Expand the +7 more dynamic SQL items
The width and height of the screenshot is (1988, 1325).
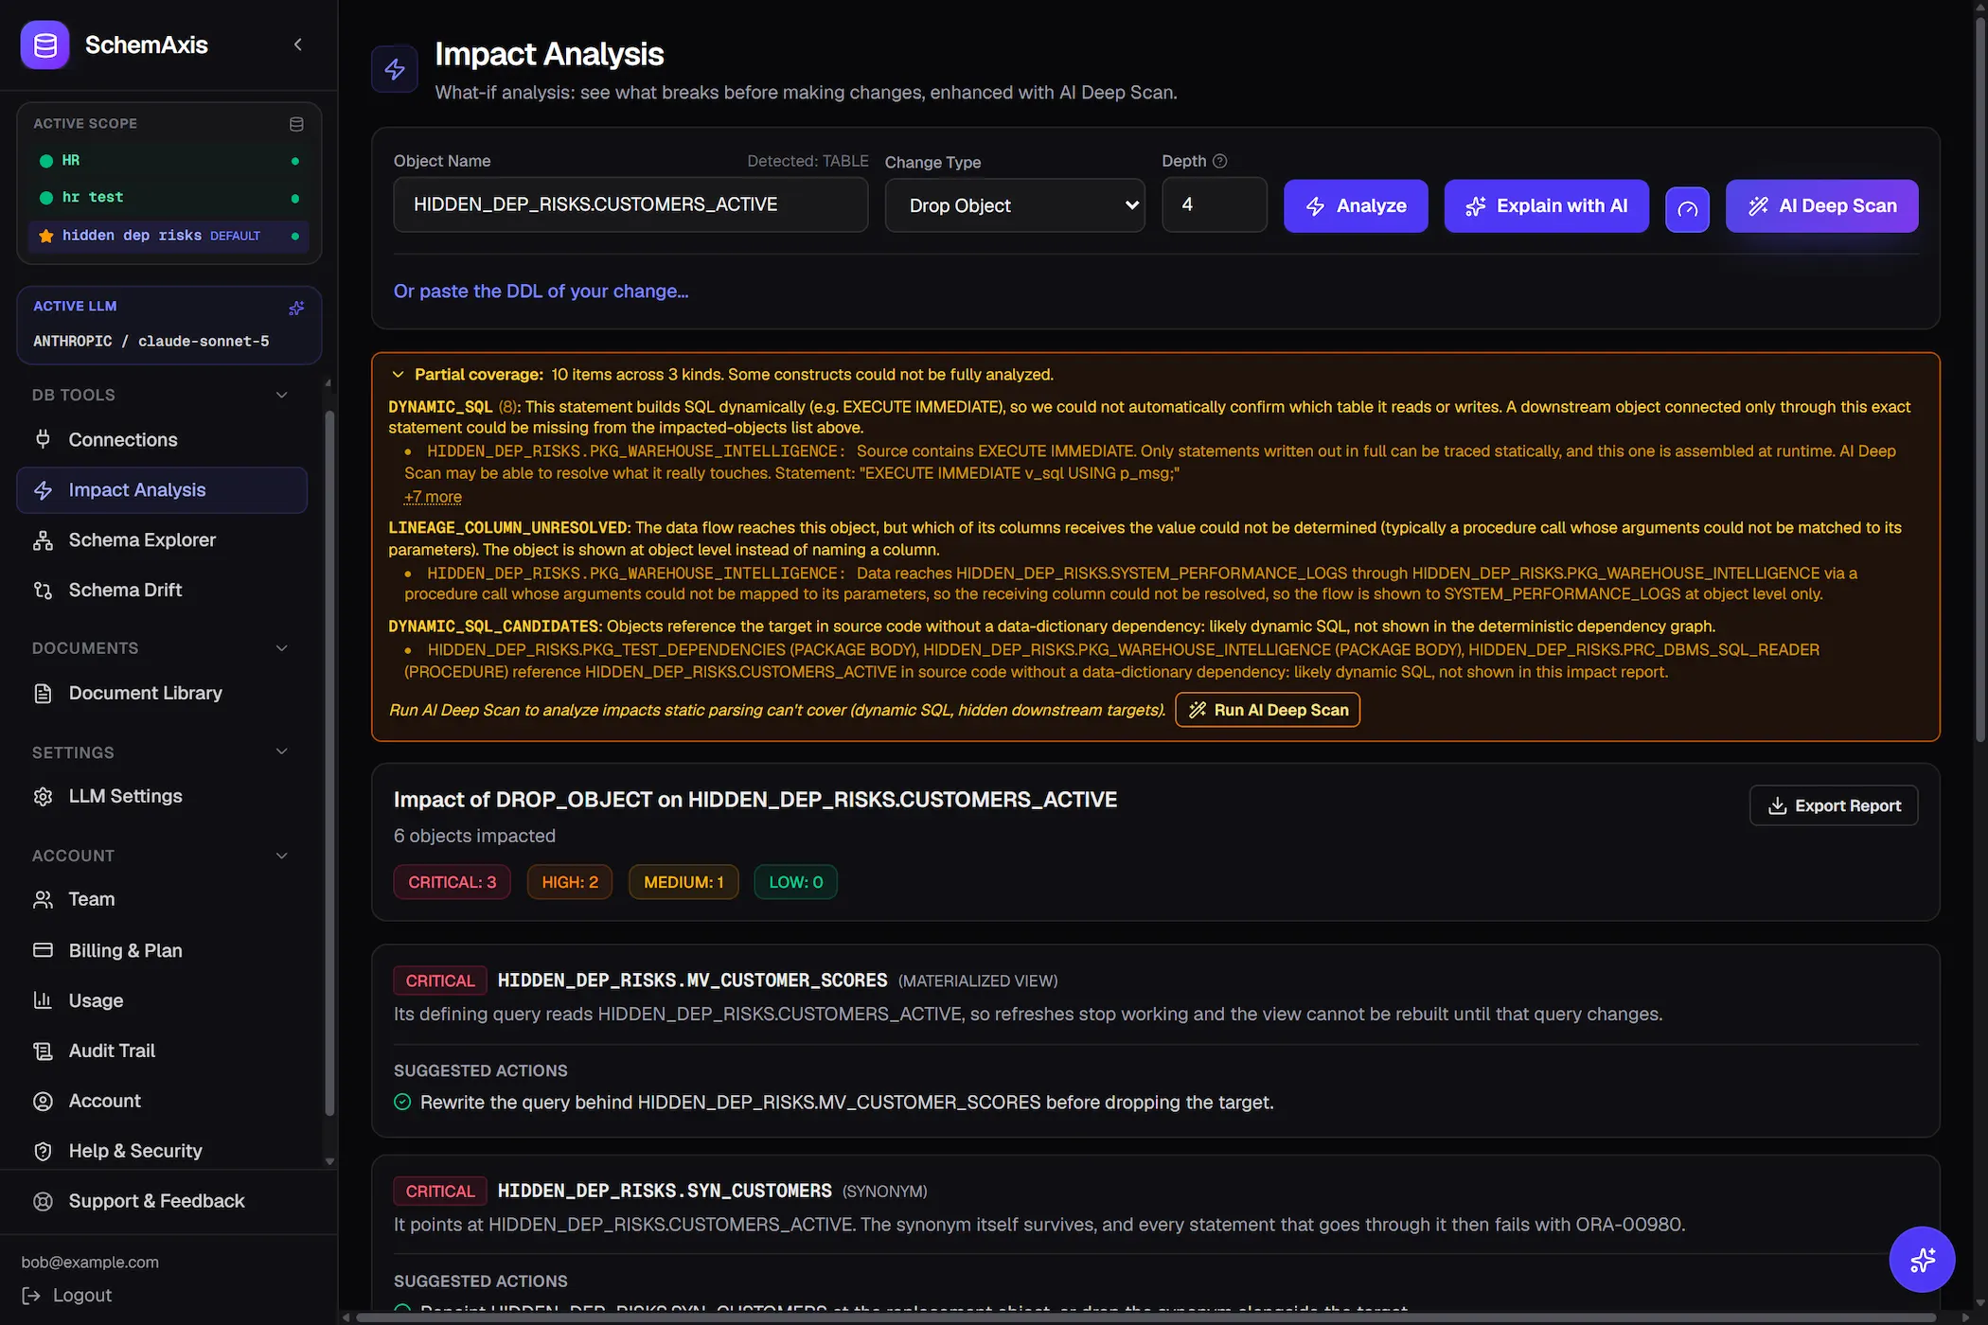coord(433,497)
